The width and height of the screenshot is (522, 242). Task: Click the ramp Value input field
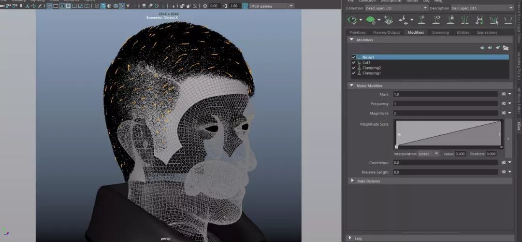point(460,154)
